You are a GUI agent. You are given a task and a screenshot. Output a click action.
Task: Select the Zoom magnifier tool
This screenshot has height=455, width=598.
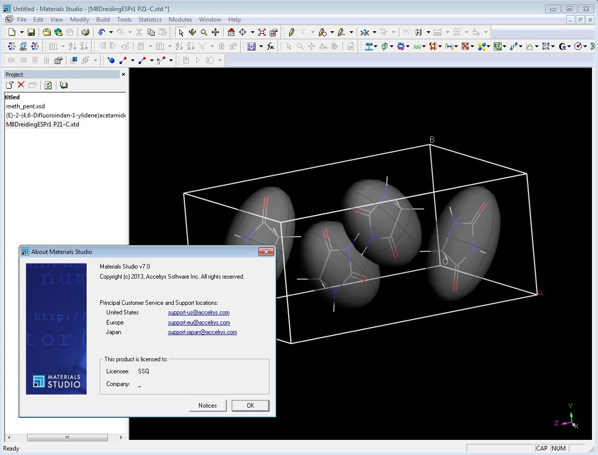point(204,32)
